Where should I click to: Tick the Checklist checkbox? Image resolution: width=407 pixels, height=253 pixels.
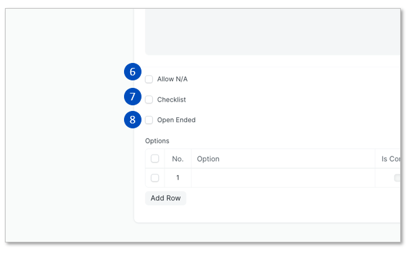pyautogui.click(x=149, y=100)
